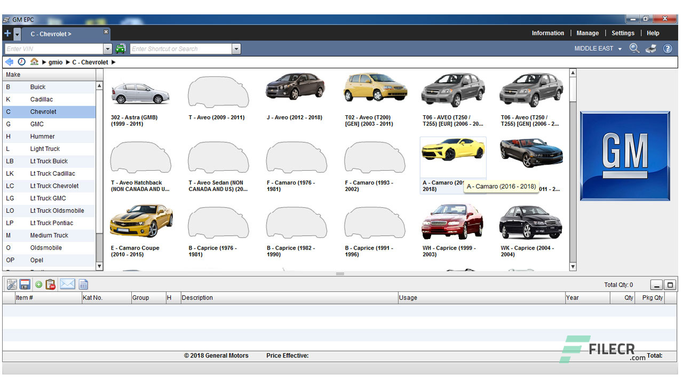Click Make list scroll up arrow
Image resolution: width=683 pixels, height=384 pixels.
pos(99,85)
